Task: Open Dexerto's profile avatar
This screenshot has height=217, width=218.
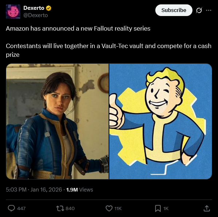Action: coord(13,11)
